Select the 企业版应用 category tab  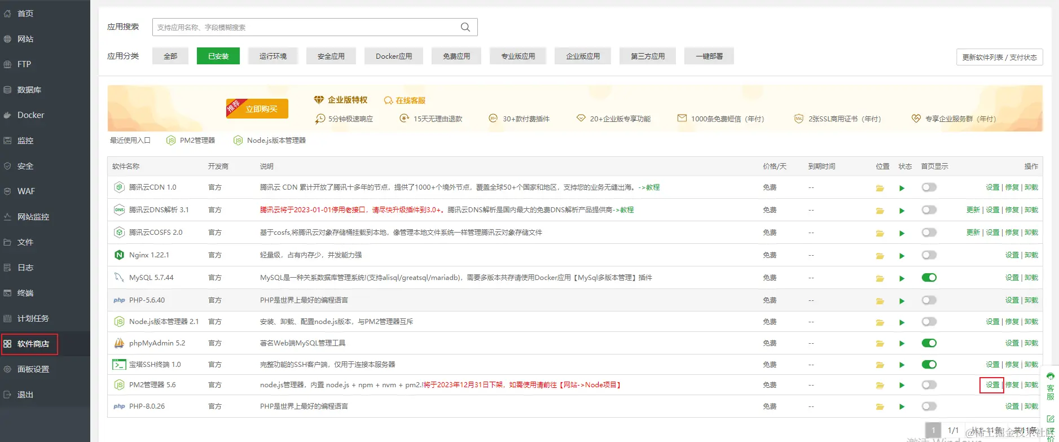click(583, 56)
